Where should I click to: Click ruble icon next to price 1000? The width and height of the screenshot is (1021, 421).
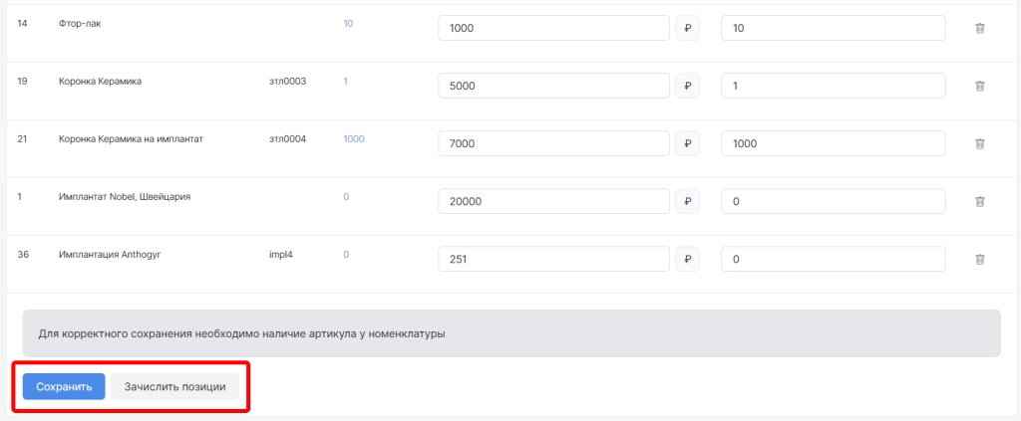click(x=687, y=29)
